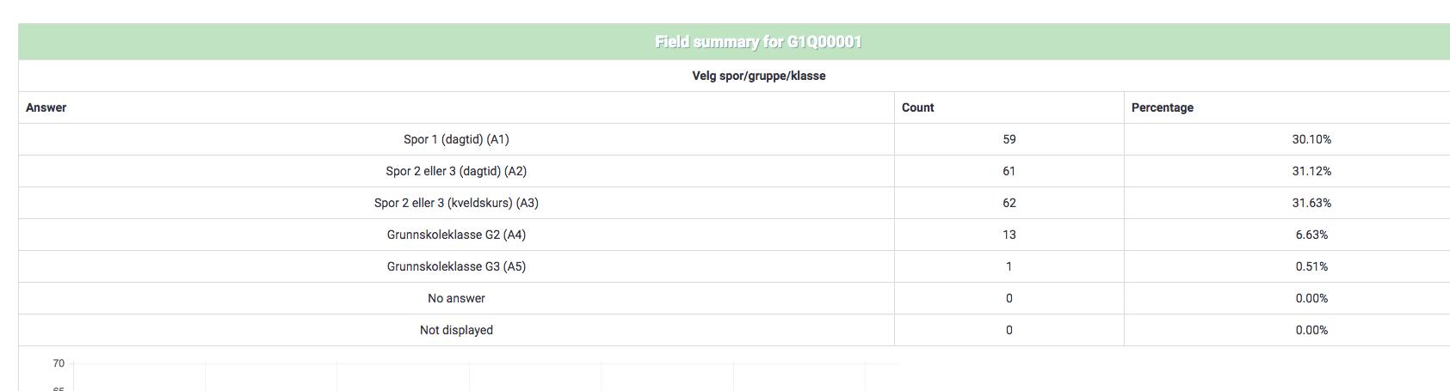Click the 'Percentage' column header
The height and width of the screenshot is (391, 1450).
pyautogui.click(x=1162, y=107)
